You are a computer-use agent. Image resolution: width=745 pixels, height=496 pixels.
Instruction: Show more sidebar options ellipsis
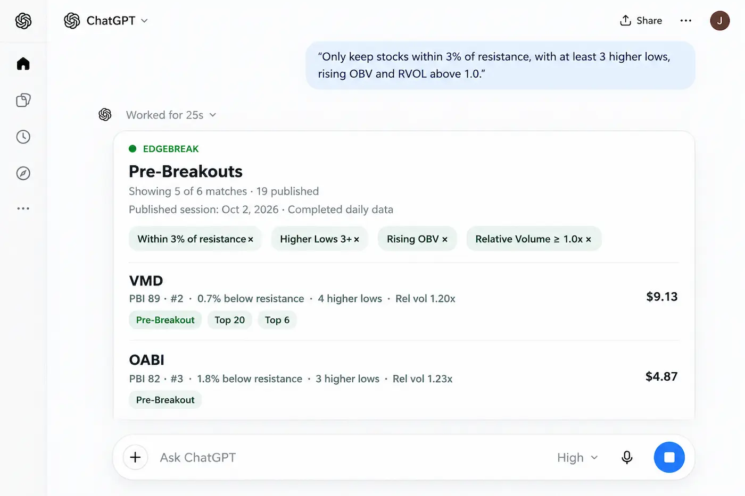(x=23, y=208)
